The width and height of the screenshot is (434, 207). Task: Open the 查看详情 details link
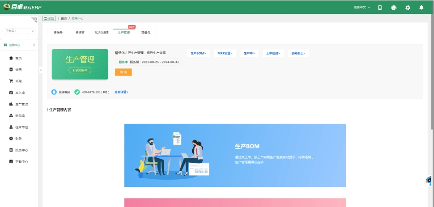[x=121, y=92]
